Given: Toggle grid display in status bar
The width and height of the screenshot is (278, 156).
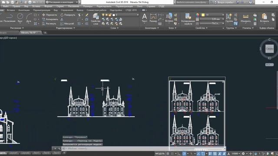Looking at the screenshot, I should point(168,154).
